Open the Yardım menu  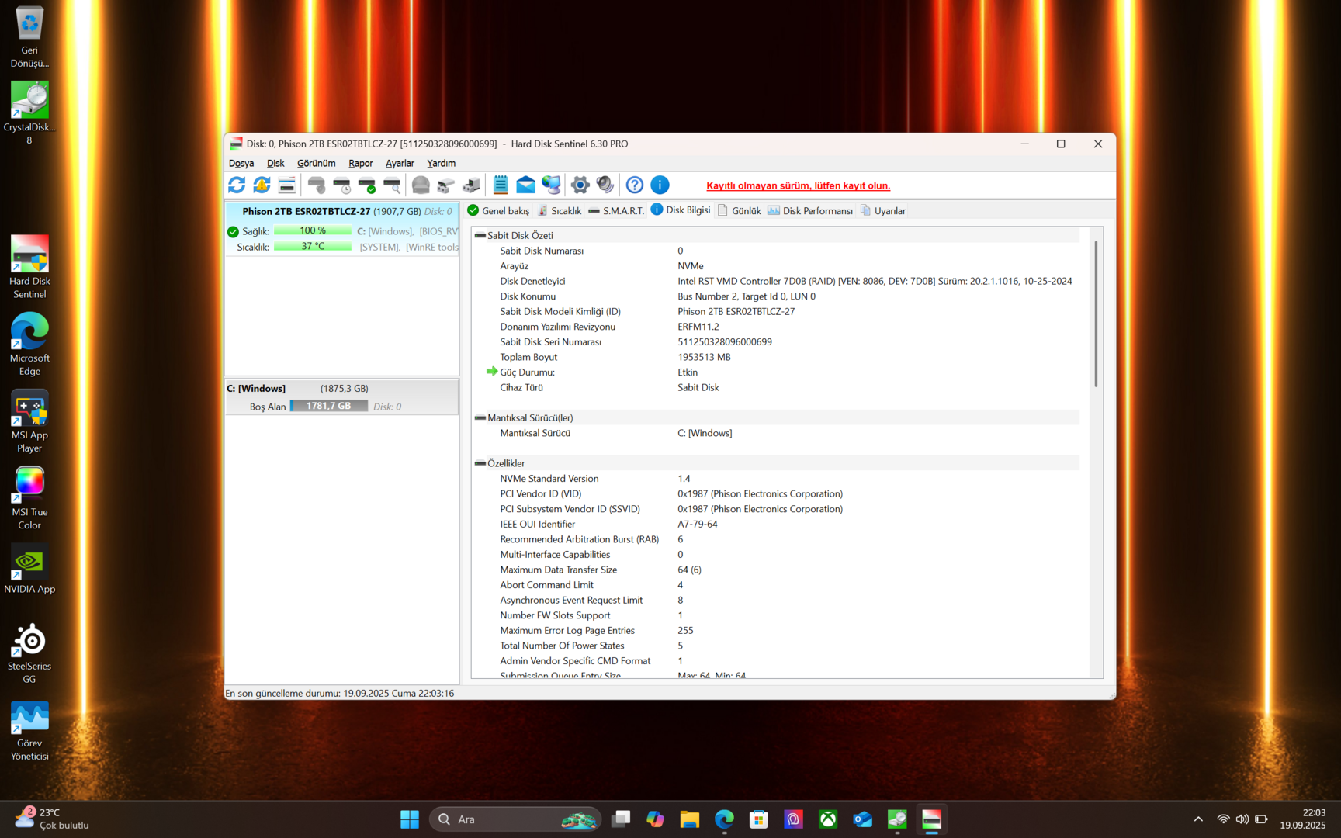point(441,163)
